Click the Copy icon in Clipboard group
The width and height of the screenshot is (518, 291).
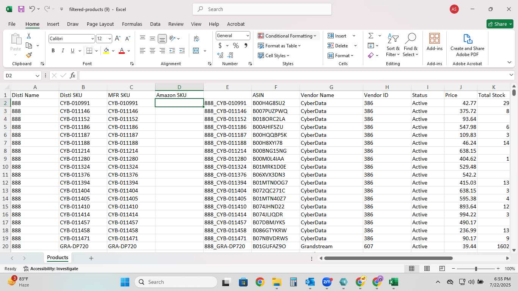[x=29, y=45]
